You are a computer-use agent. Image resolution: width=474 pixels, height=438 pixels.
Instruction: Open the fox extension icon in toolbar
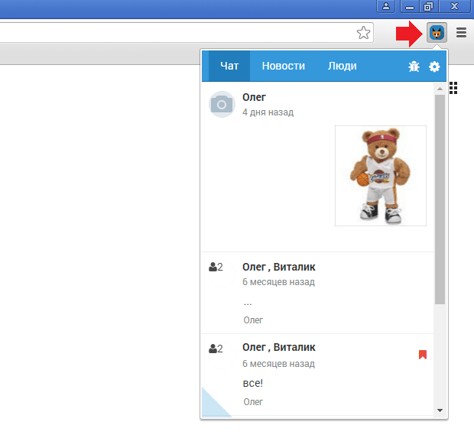click(x=437, y=32)
